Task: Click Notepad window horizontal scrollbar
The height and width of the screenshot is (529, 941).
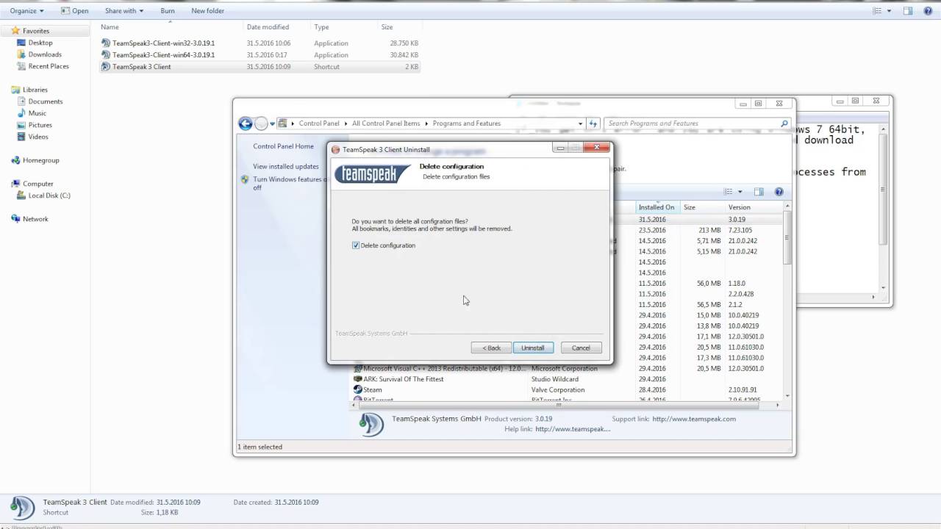Action: 838,297
